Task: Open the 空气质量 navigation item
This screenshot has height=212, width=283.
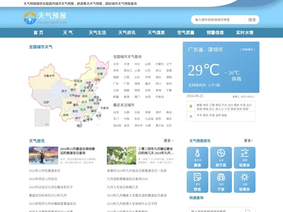Action: tap(186, 33)
